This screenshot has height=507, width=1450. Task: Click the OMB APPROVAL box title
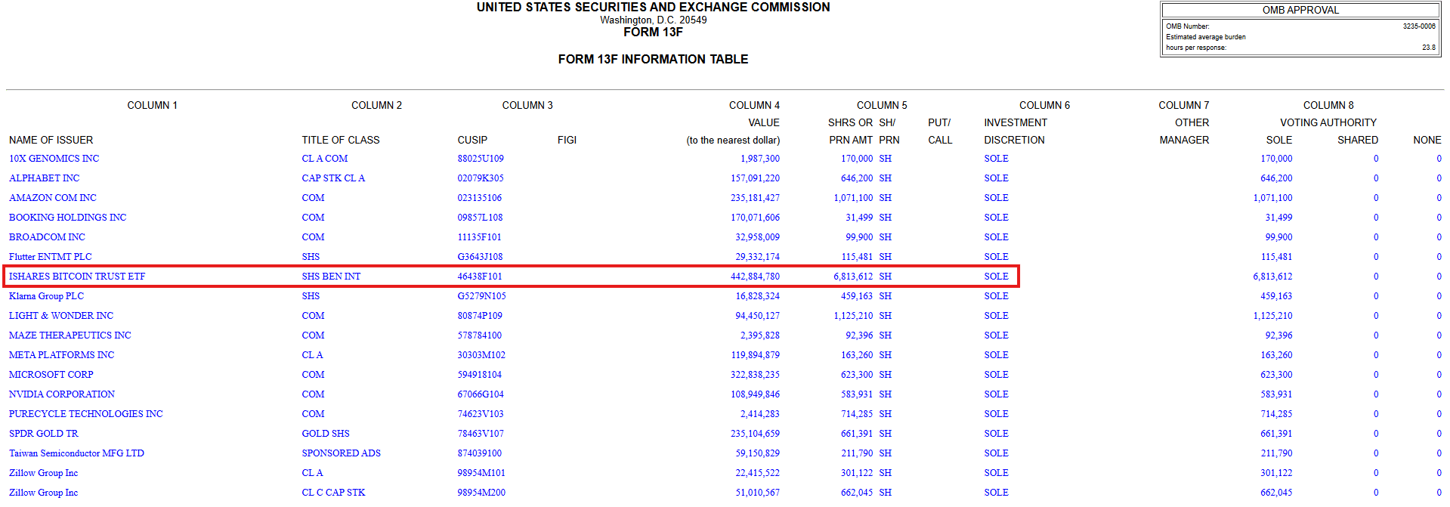tap(1300, 10)
